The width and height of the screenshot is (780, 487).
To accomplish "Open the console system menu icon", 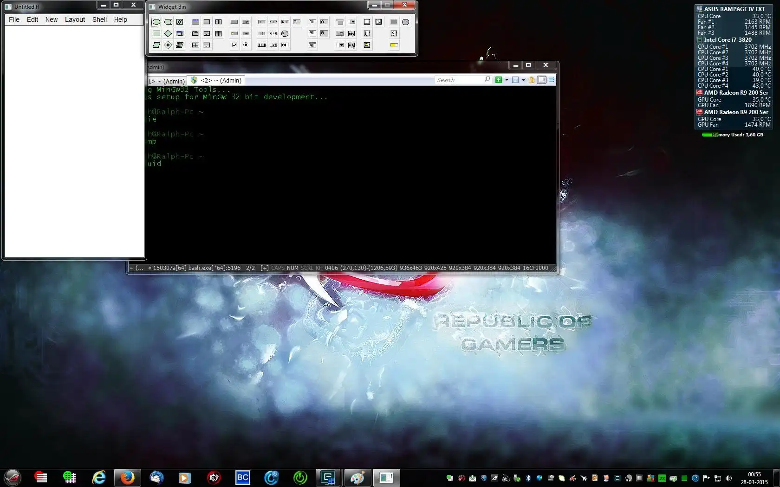I will [x=552, y=80].
